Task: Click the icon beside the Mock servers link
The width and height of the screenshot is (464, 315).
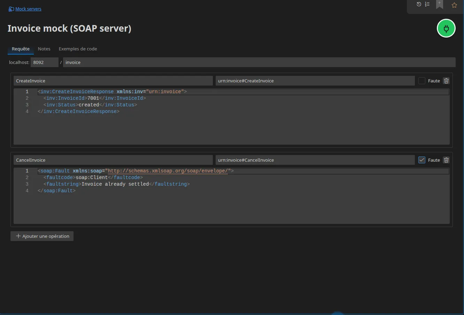Action: pyautogui.click(x=11, y=9)
